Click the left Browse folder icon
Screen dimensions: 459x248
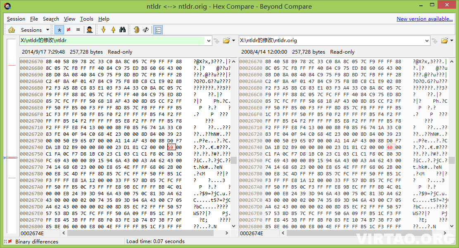226,41
